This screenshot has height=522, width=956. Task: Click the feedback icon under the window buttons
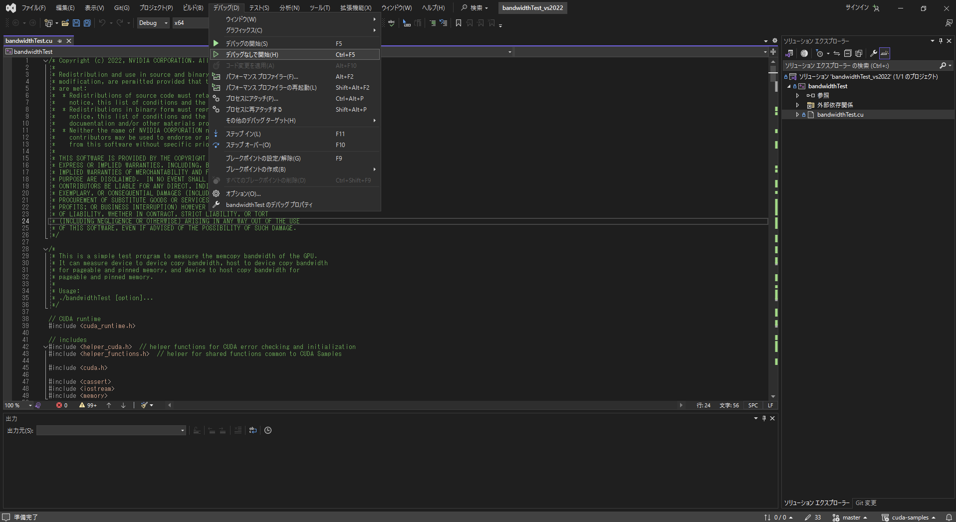(949, 23)
